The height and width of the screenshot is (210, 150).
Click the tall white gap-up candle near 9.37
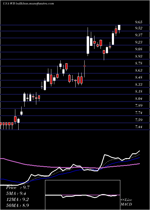coord(88,45)
